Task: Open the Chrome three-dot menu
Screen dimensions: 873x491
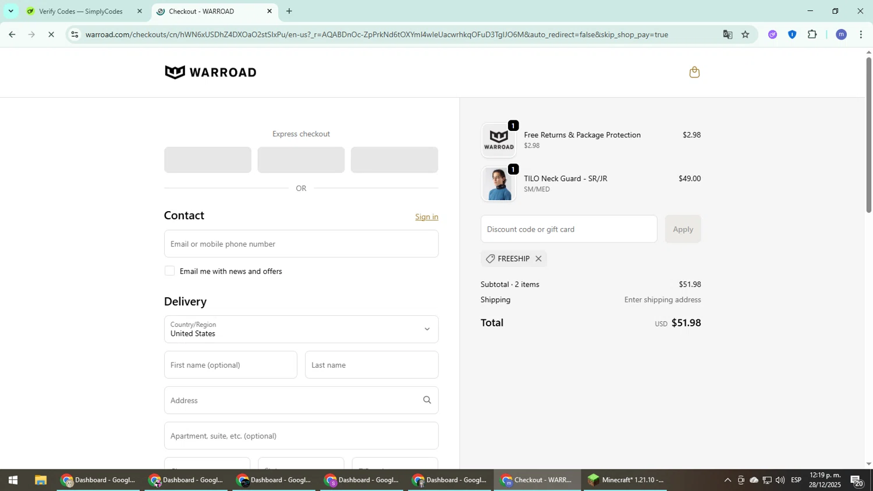Action: pos(861,34)
